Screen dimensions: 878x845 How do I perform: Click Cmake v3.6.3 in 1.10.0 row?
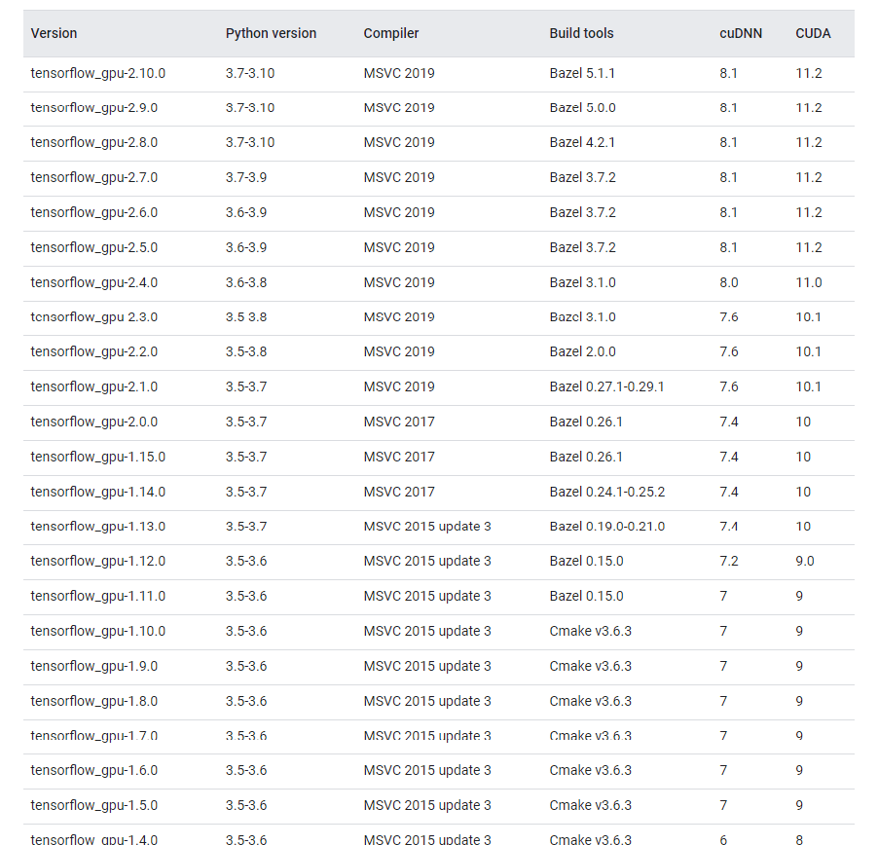tap(590, 632)
